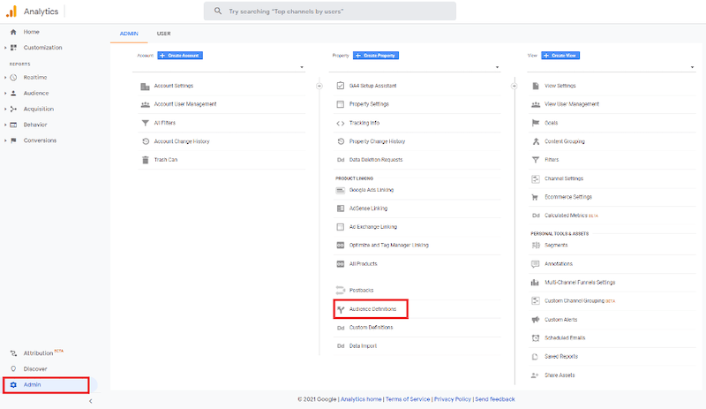Click the Attribution icon in sidebar

tap(13, 353)
